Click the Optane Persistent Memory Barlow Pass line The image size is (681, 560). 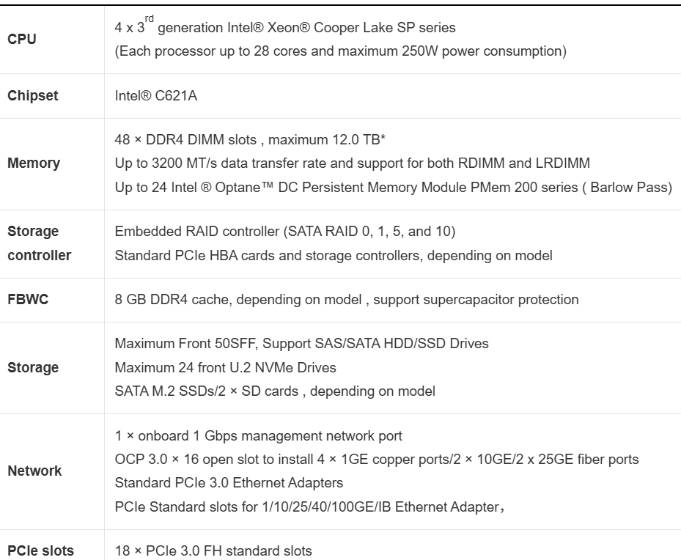pyautogui.click(x=393, y=187)
